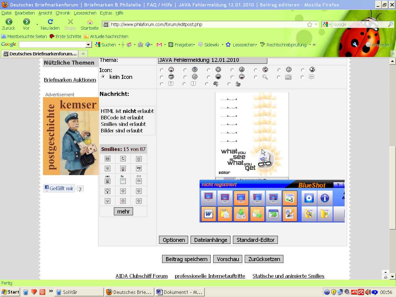Expand the Google toolbar search box dropdown
This screenshot has height=297, width=396.
click(x=88, y=45)
